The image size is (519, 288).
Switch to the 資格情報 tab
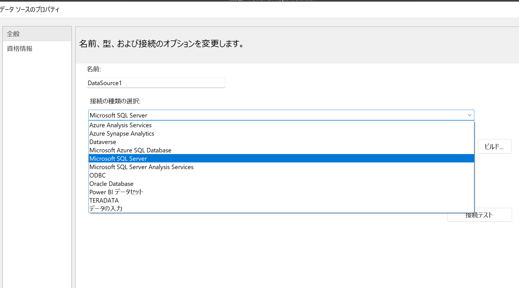click(37, 49)
